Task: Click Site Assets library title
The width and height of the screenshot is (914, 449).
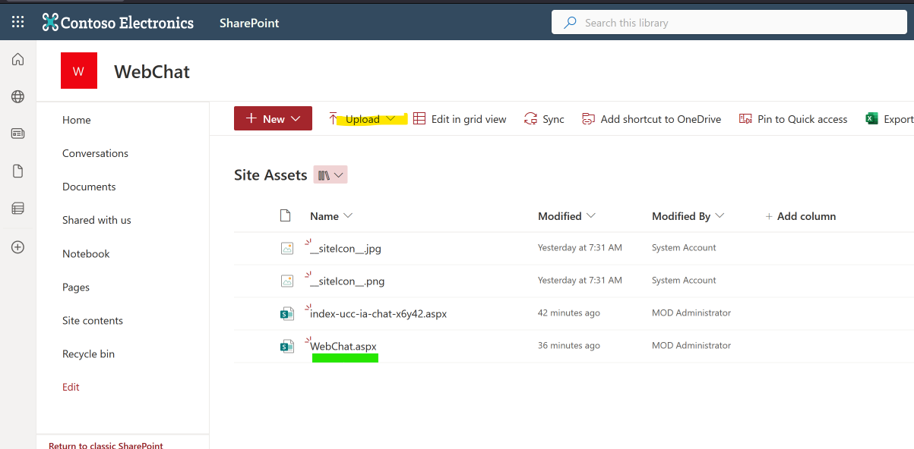Action: click(x=270, y=175)
